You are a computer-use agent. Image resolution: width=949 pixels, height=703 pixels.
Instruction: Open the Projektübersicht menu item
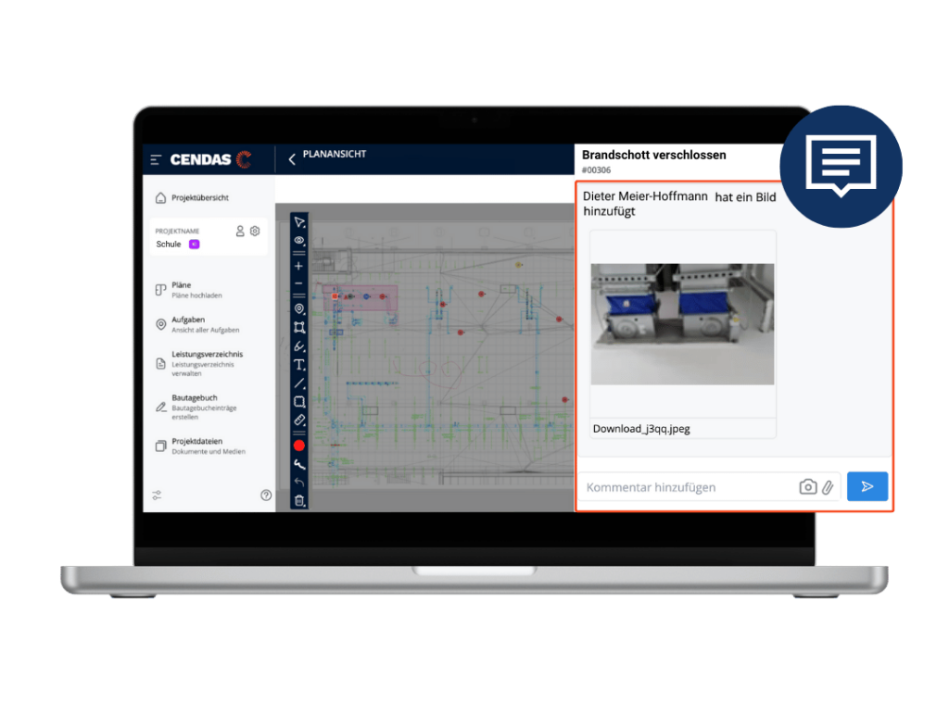pos(199,197)
